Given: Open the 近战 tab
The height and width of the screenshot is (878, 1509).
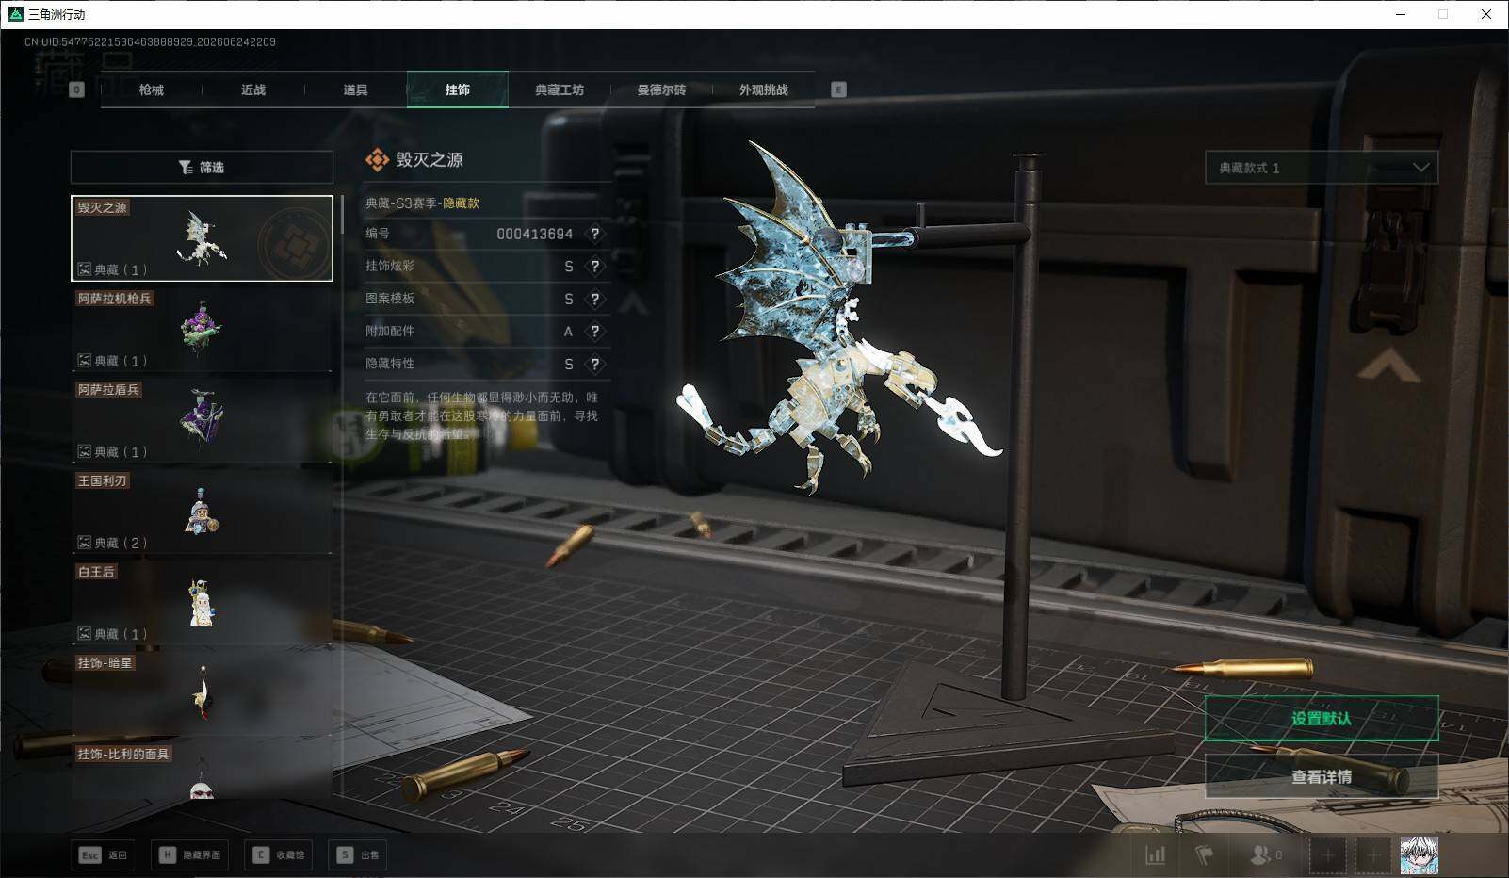Looking at the screenshot, I should (x=253, y=89).
